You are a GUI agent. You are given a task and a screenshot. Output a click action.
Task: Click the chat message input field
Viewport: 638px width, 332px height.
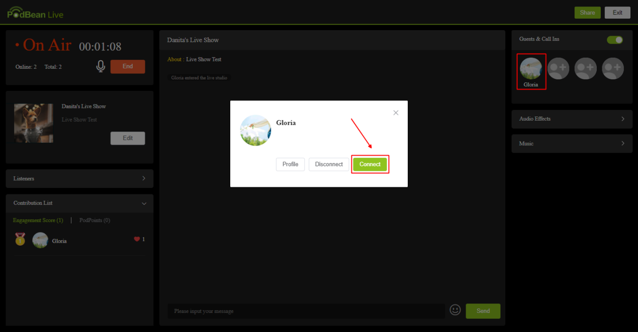pos(306,311)
